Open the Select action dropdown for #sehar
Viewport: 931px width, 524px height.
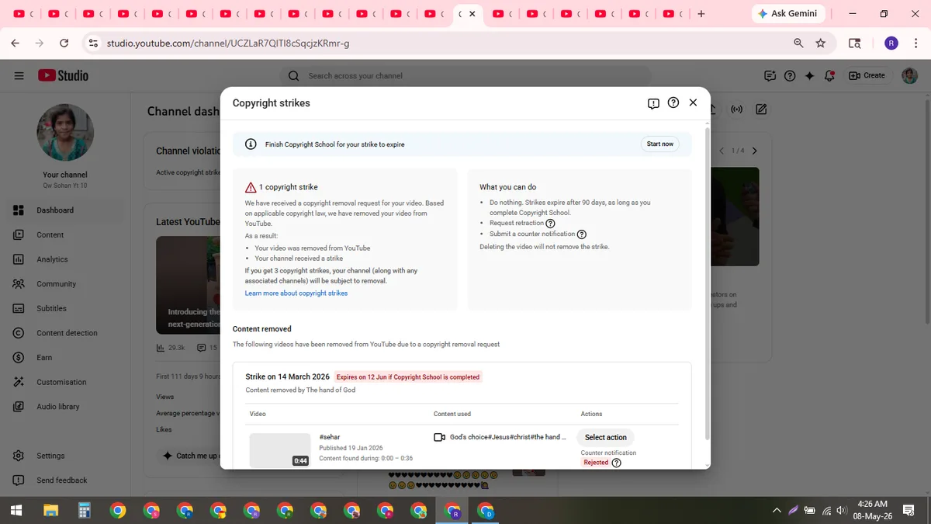[x=605, y=437]
